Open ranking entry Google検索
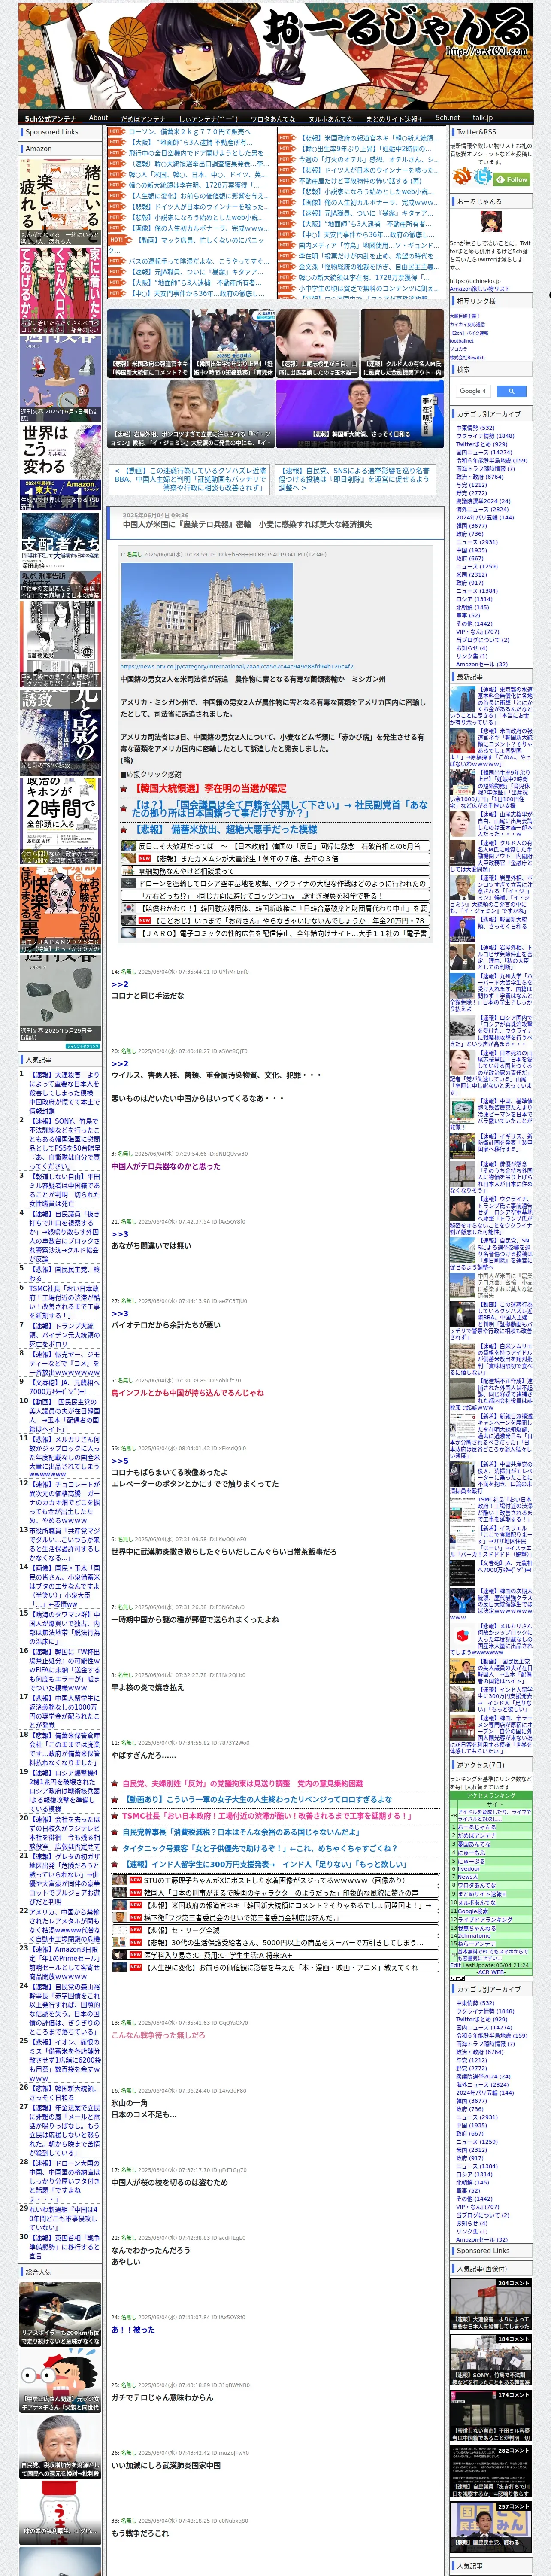The height and width of the screenshot is (2576, 551). tap(472, 1910)
